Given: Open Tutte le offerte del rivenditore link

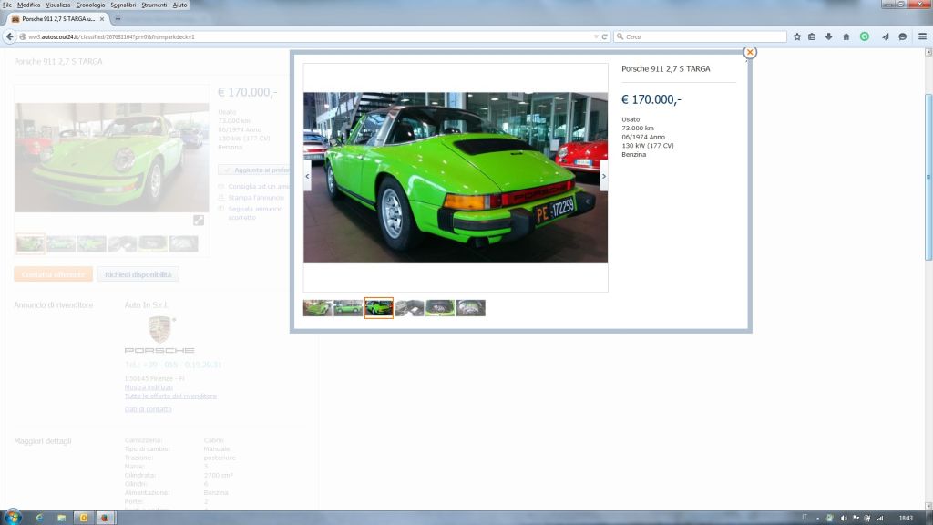Looking at the screenshot, I should coord(170,396).
